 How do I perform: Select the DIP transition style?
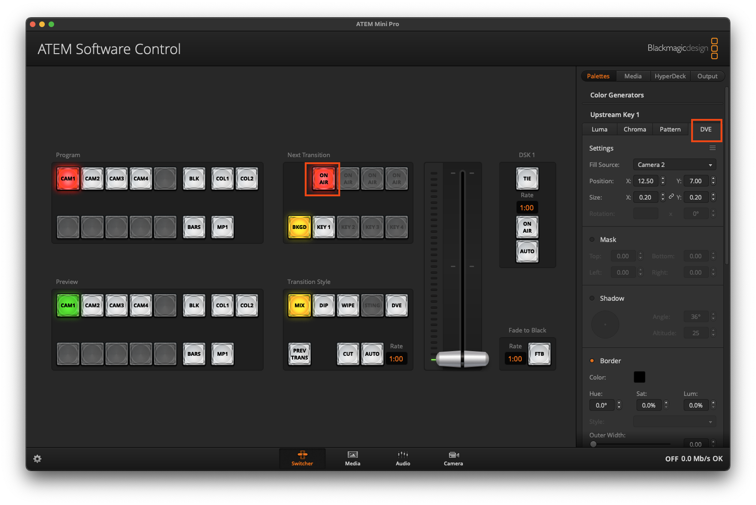tap(324, 305)
